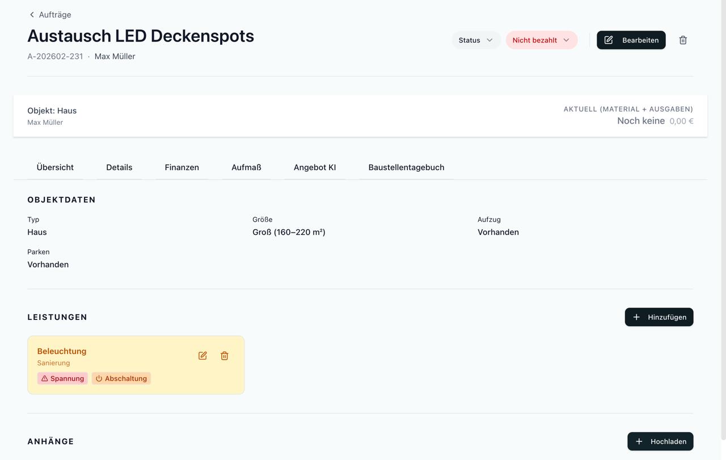Click the back arrow next to Aufträge
The image size is (726, 460).
tap(32, 15)
